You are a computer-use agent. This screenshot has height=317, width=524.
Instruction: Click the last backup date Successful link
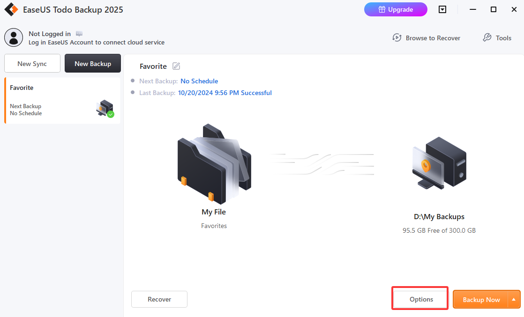coord(225,93)
